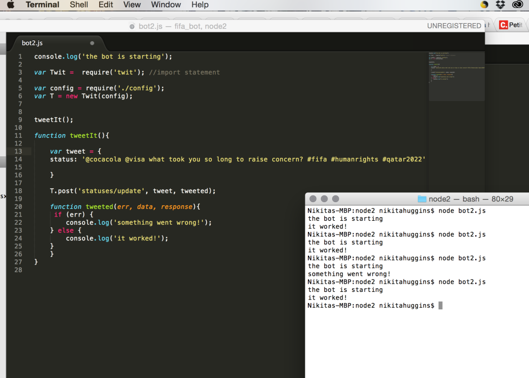529x378 pixels.
Task: Open the Shell menu
Action: 79,5
